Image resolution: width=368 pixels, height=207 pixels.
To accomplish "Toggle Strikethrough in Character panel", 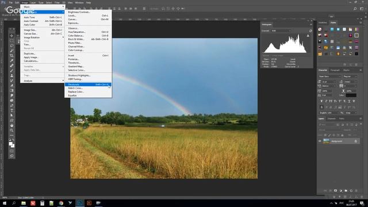I will [354, 101].
